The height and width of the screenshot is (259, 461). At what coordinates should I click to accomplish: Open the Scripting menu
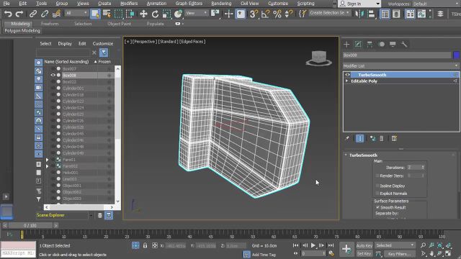point(305,4)
